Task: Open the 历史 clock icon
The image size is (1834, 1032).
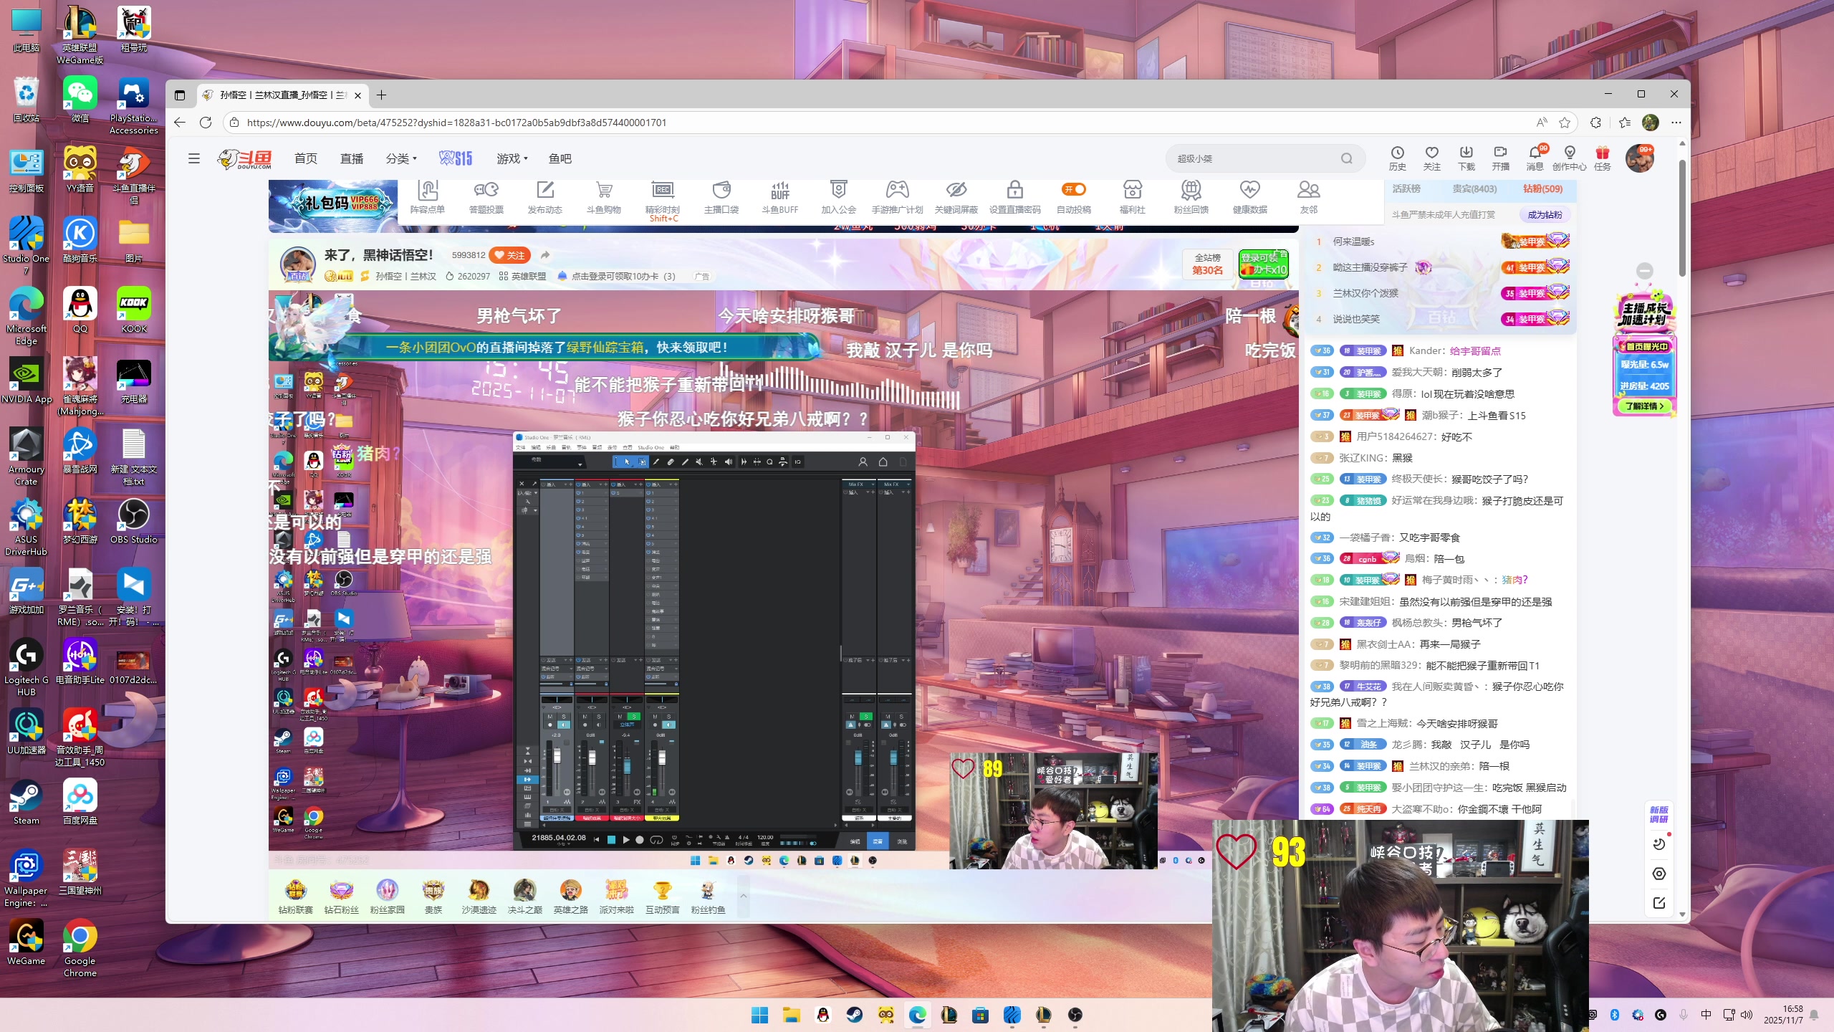Action: click(1397, 153)
